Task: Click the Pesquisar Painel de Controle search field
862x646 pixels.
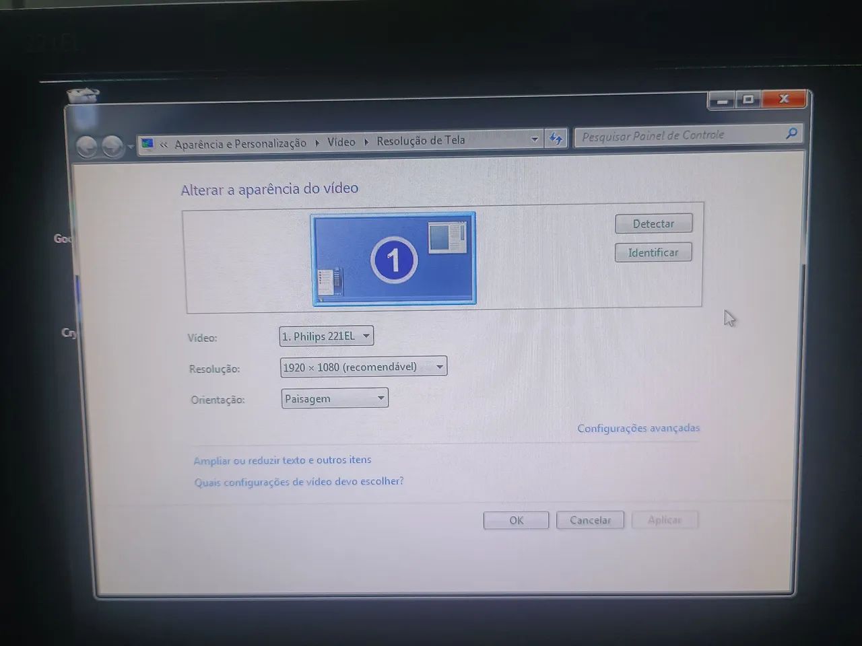Action: pos(673,135)
